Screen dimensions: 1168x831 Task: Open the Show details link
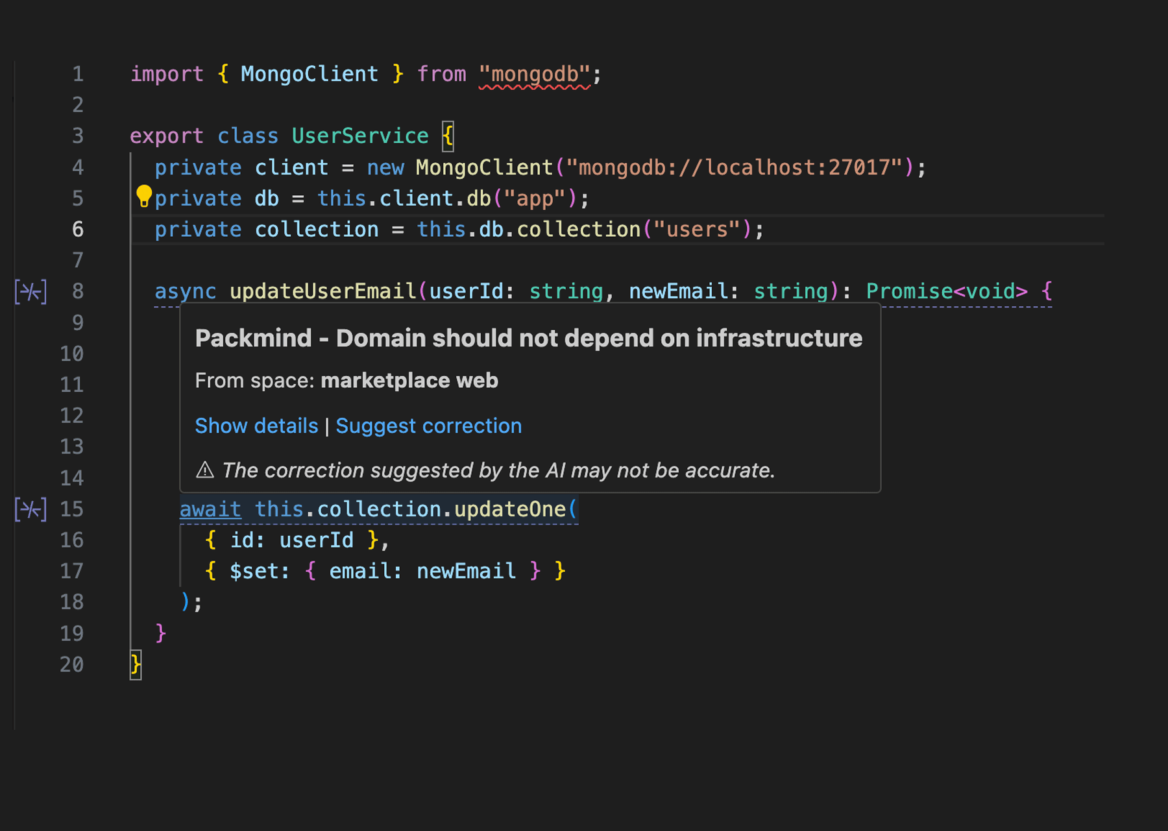point(256,426)
